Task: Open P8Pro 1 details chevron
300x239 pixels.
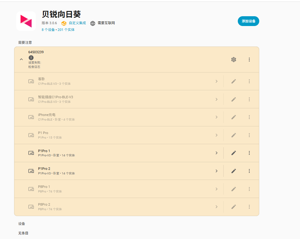Action: 216,189
